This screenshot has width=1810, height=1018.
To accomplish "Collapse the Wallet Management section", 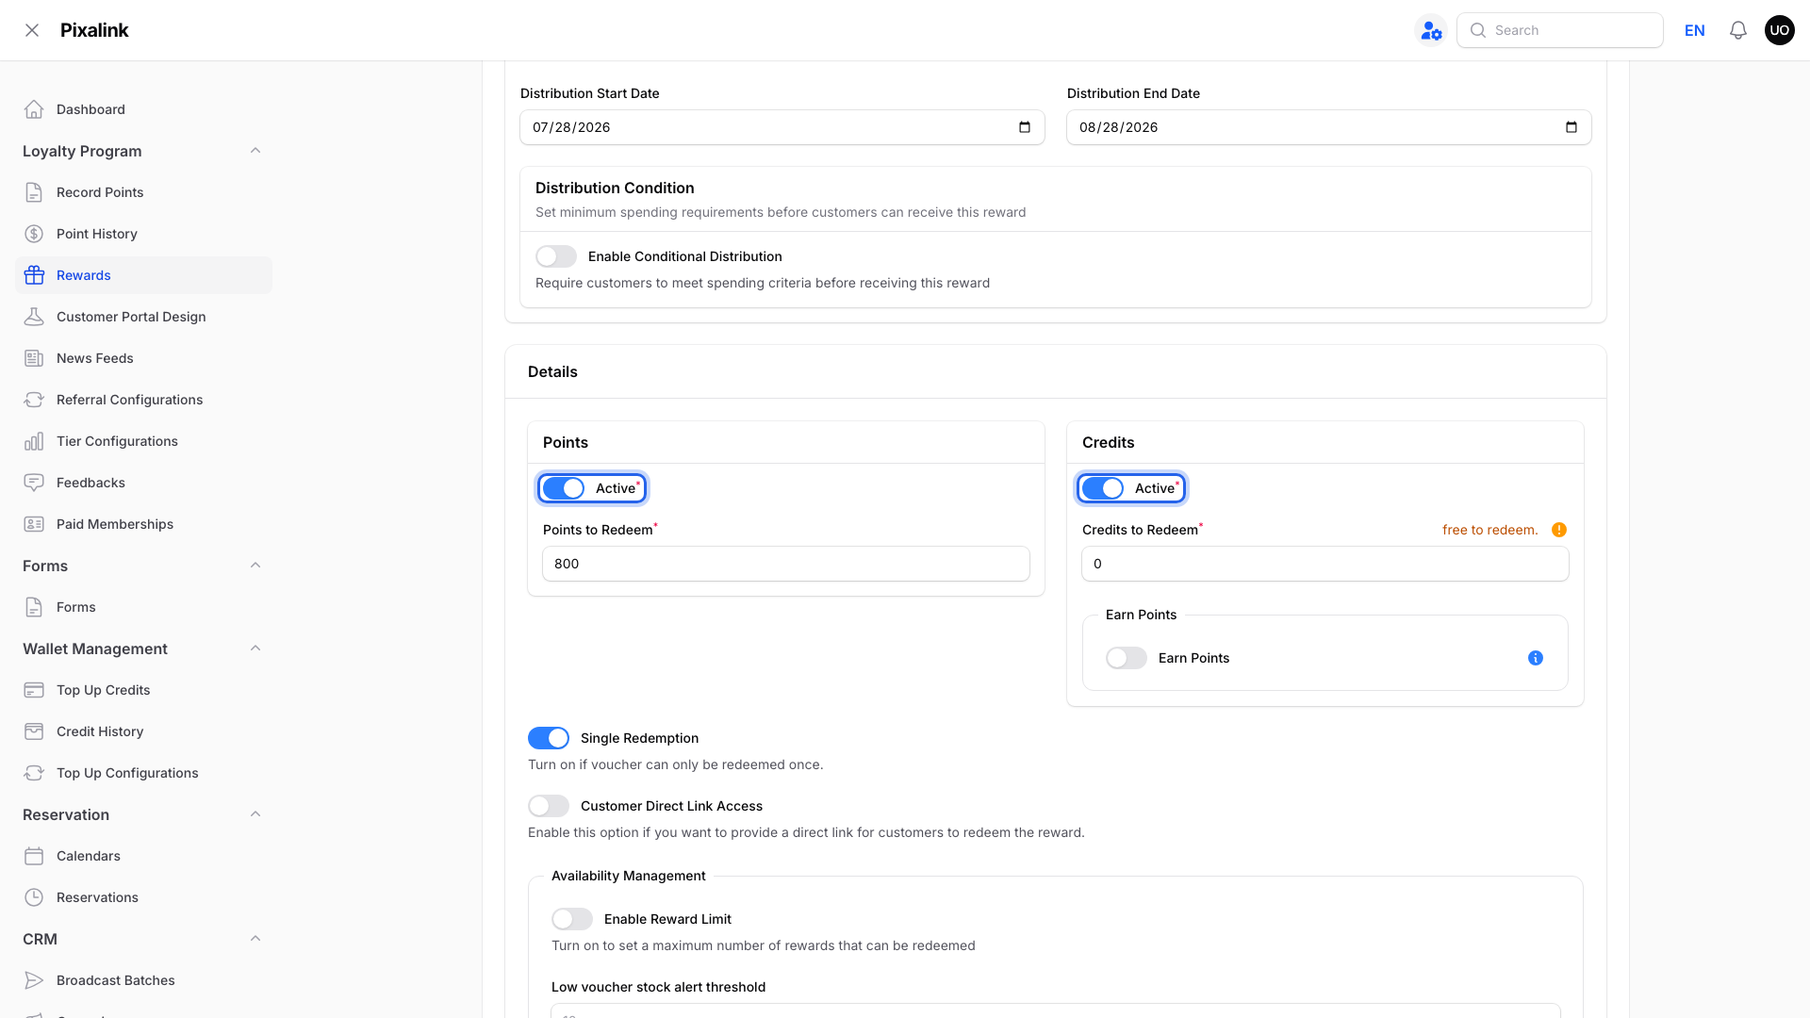I will point(255,649).
